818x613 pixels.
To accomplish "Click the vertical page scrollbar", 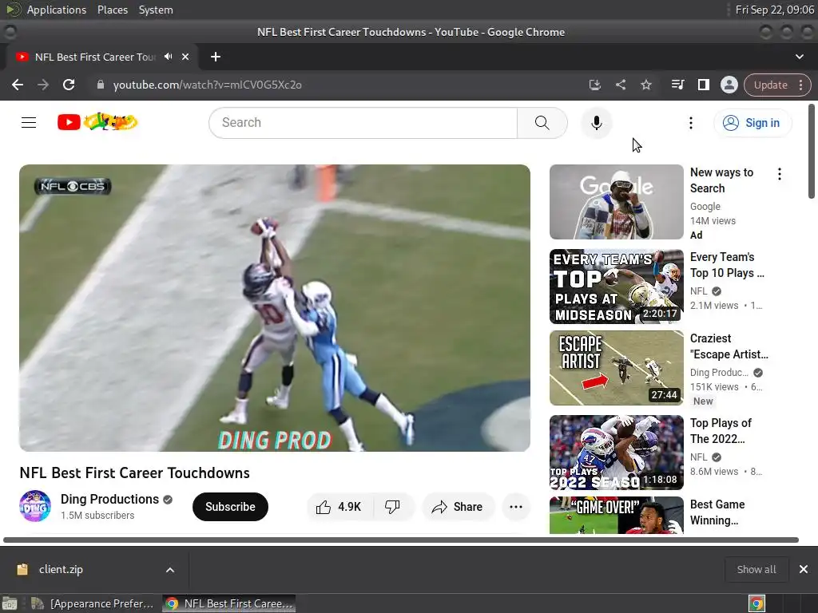I will coord(812,151).
